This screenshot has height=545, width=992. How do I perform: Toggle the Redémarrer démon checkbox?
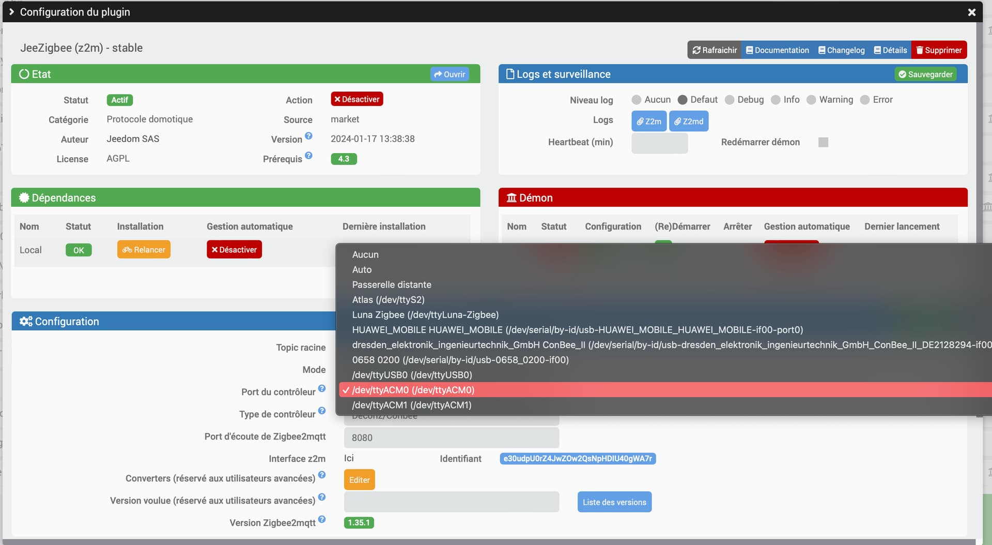824,142
